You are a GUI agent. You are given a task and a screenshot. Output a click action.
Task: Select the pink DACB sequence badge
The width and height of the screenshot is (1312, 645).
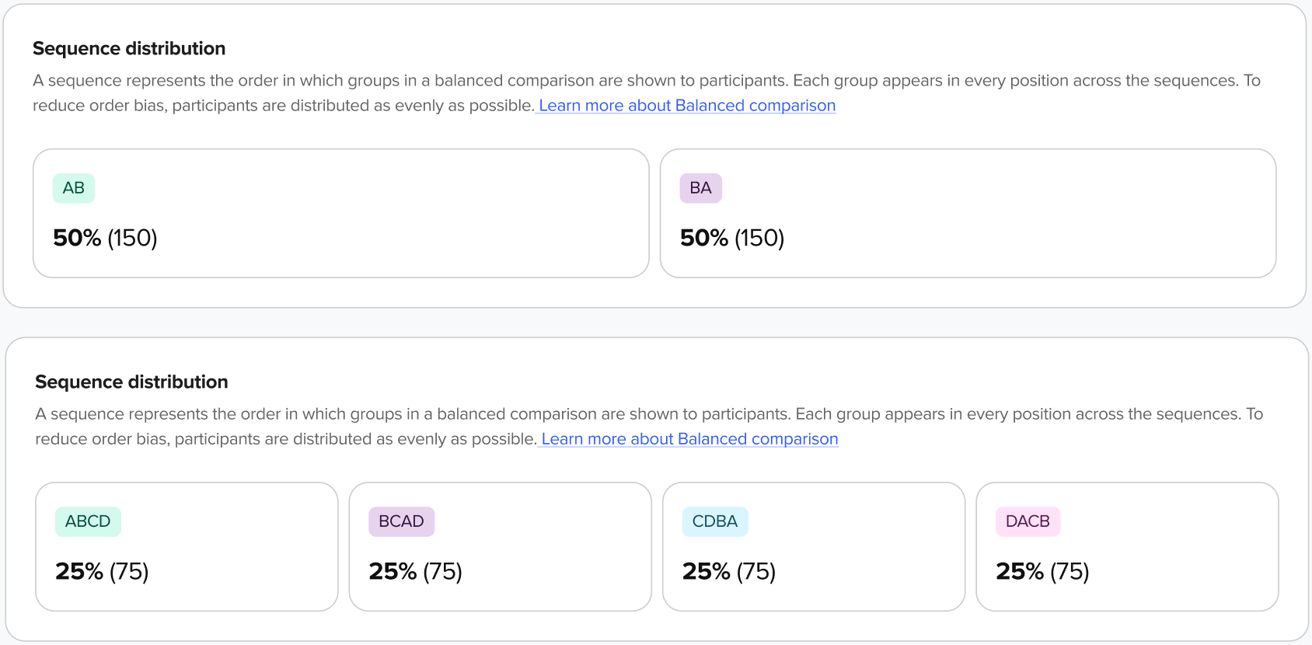1028,521
